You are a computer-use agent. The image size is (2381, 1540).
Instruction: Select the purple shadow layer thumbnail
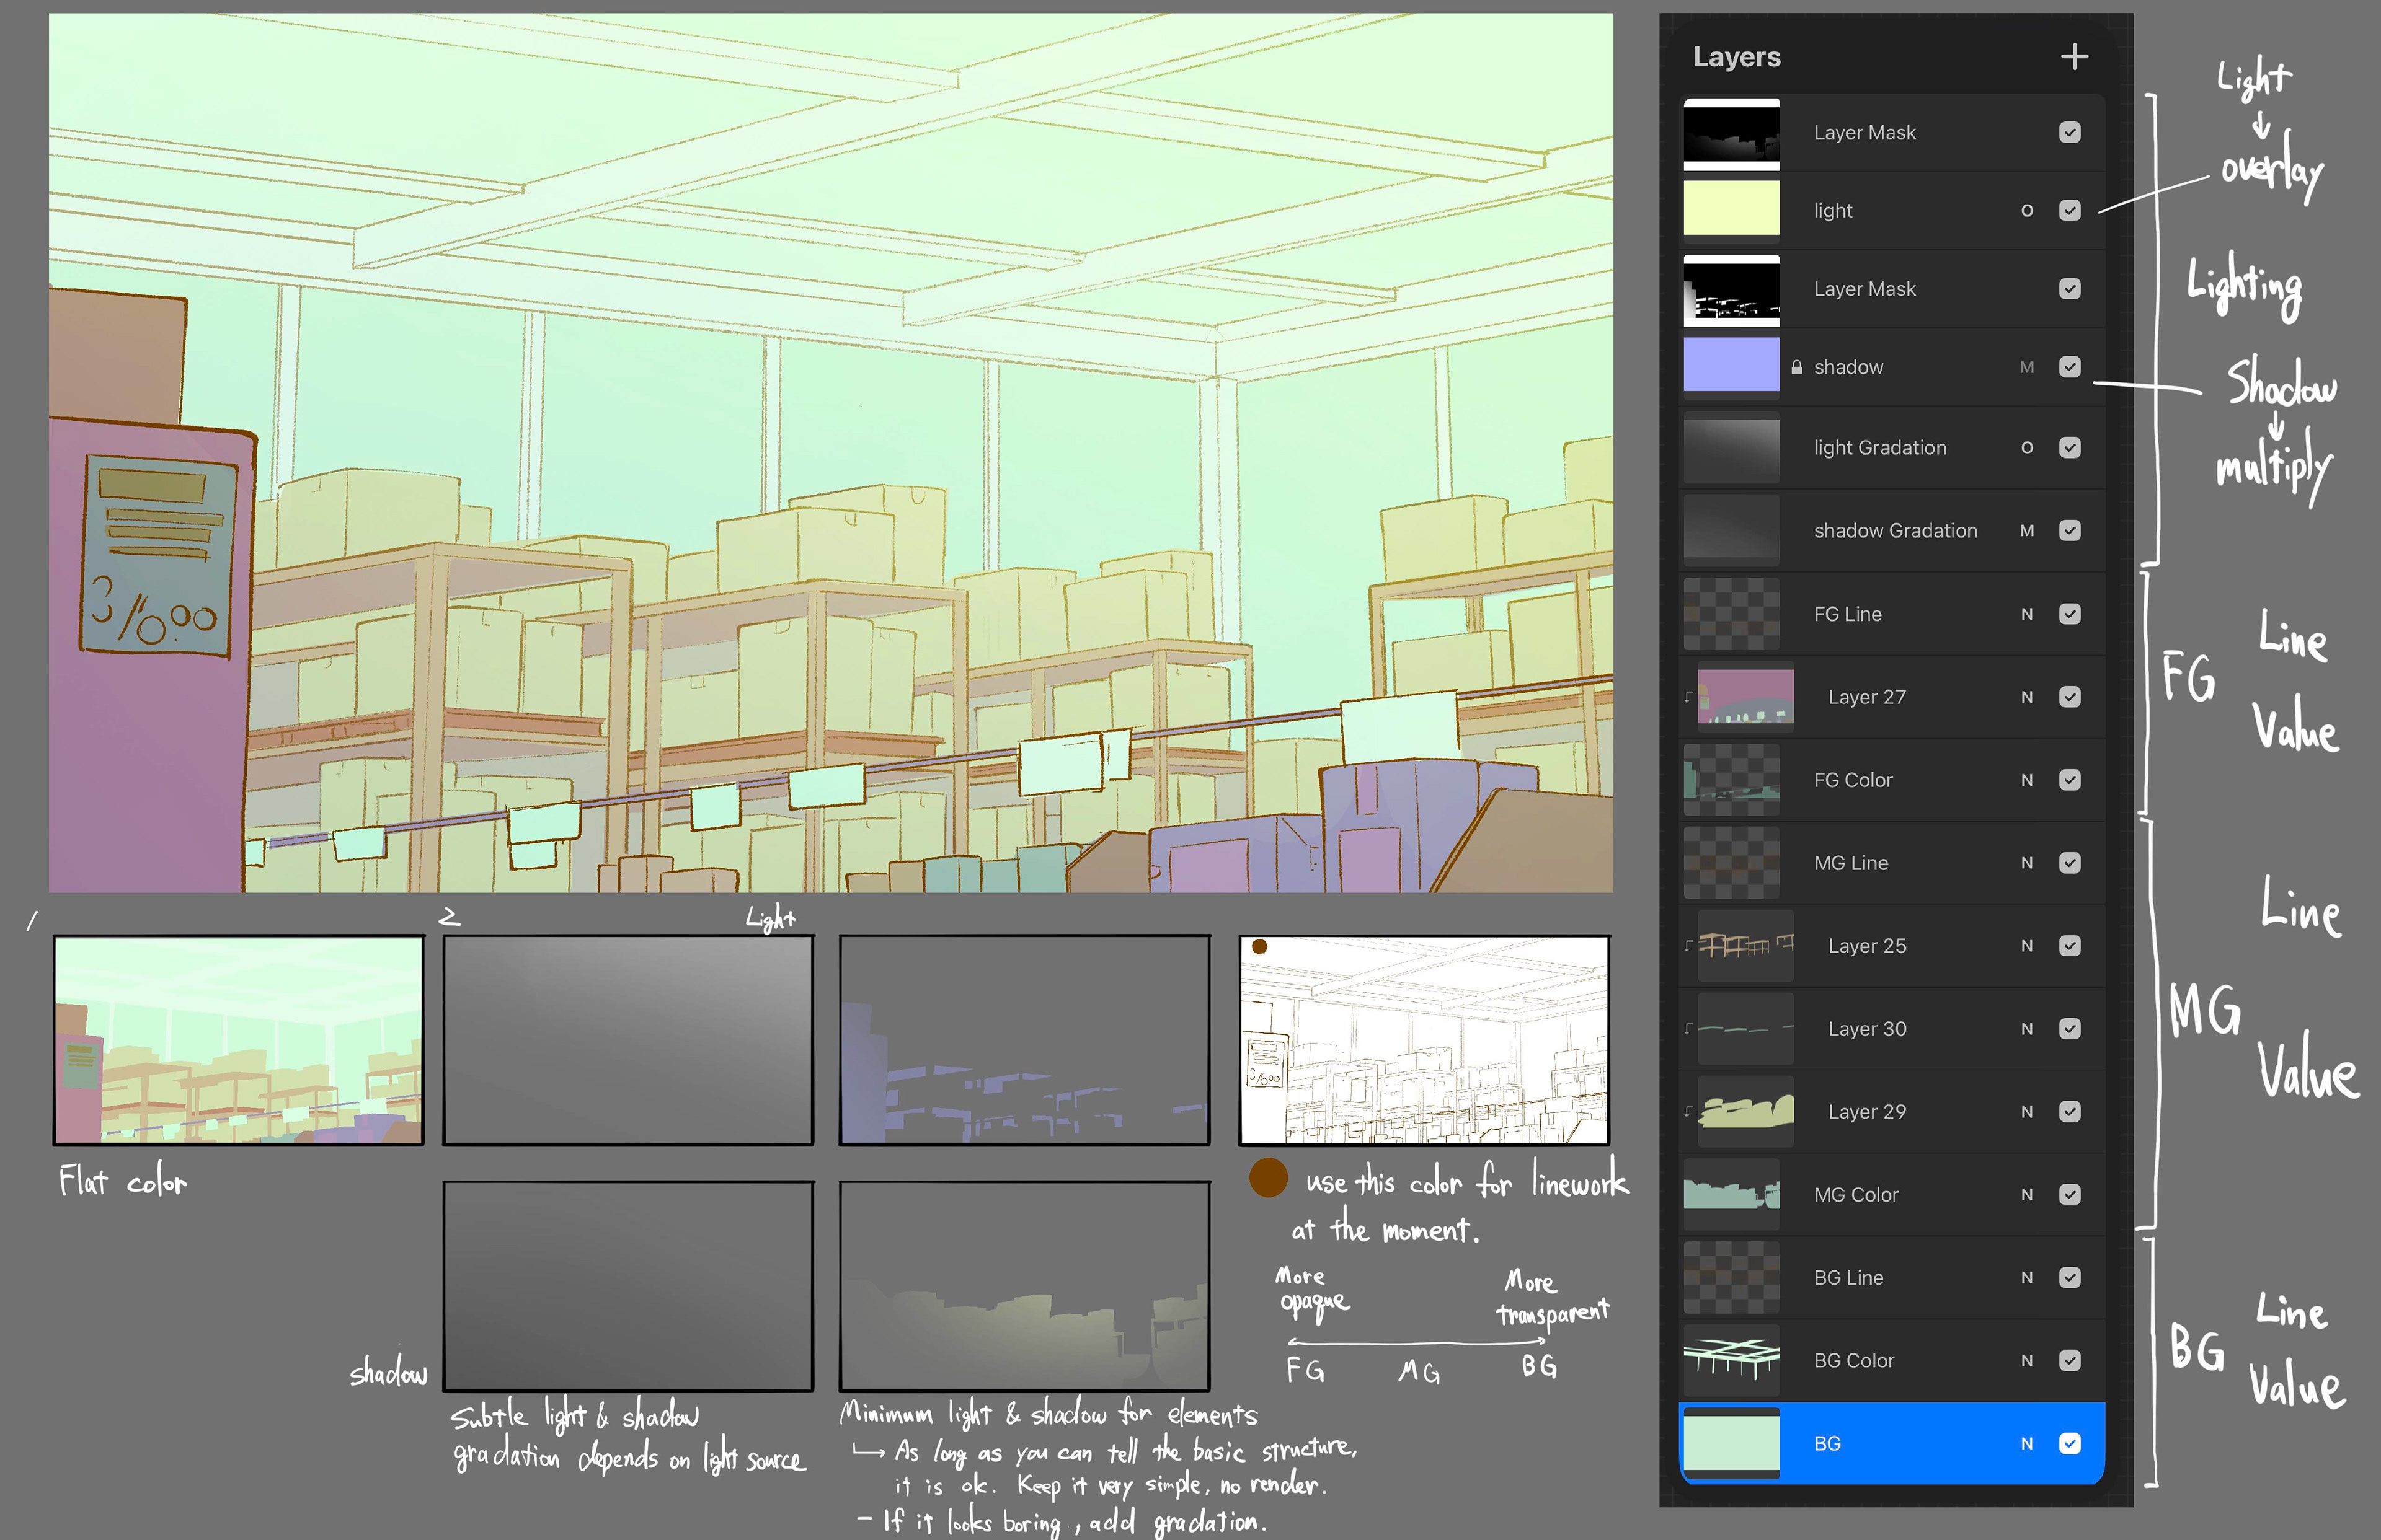click(1732, 364)
